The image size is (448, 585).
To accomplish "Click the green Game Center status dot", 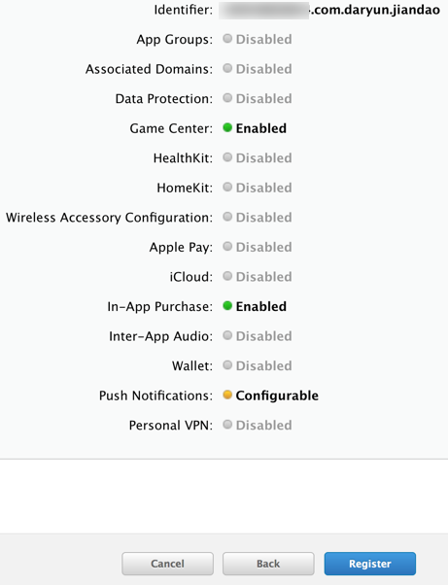I will [x=227, y=128].
